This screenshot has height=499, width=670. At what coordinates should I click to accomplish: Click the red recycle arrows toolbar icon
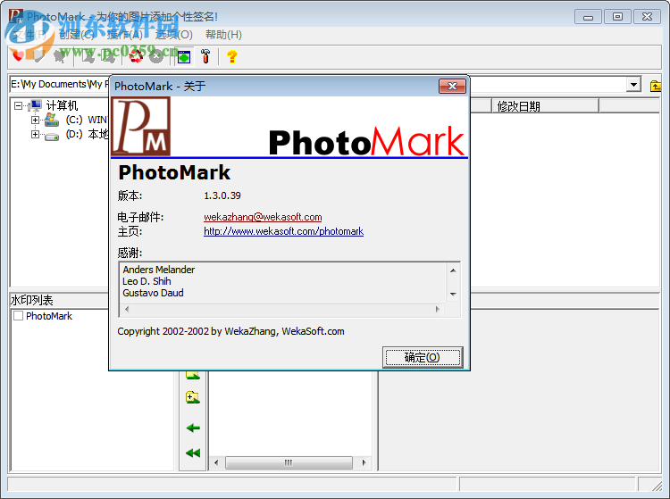point(137,56)
